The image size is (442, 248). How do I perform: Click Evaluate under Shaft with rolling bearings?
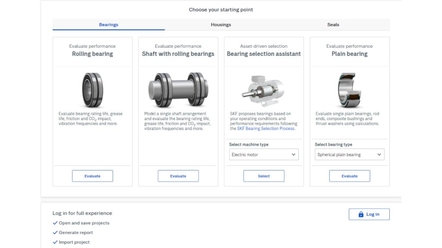tap(178, 176)
